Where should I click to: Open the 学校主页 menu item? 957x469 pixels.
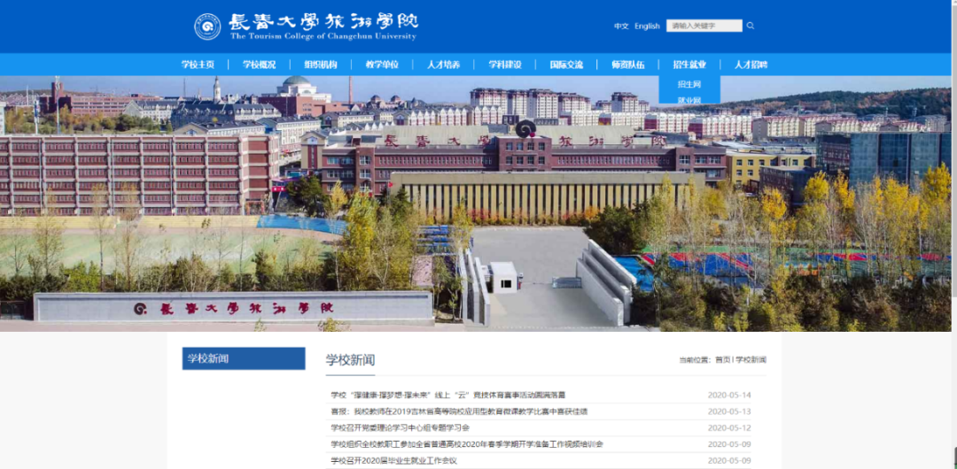click(x=198, y=65)
